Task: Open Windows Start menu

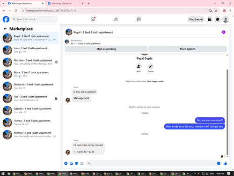Action: [x=3, y=174]
